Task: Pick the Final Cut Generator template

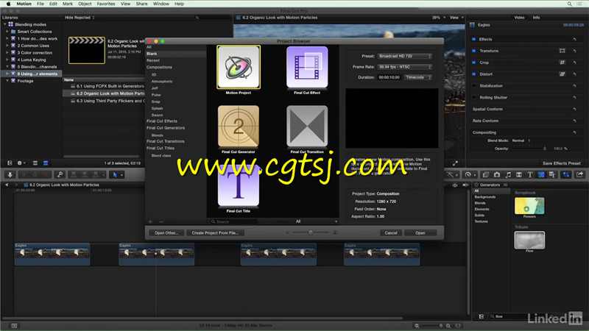Action: click(238, 127)
